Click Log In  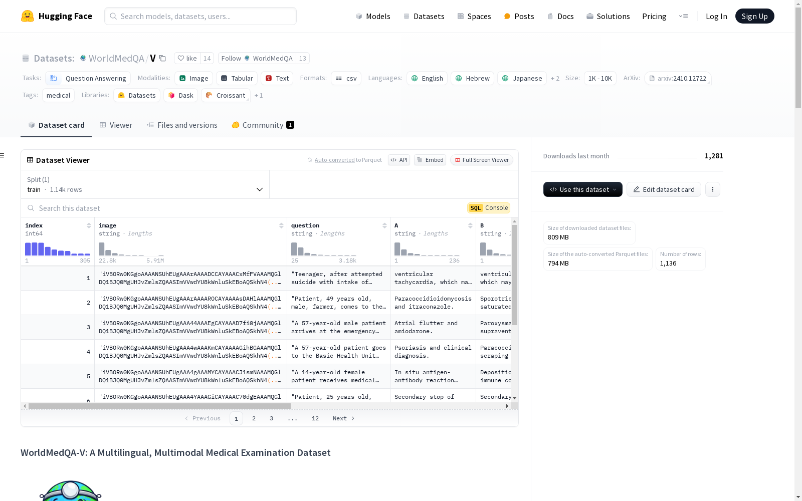click(716, 16)
